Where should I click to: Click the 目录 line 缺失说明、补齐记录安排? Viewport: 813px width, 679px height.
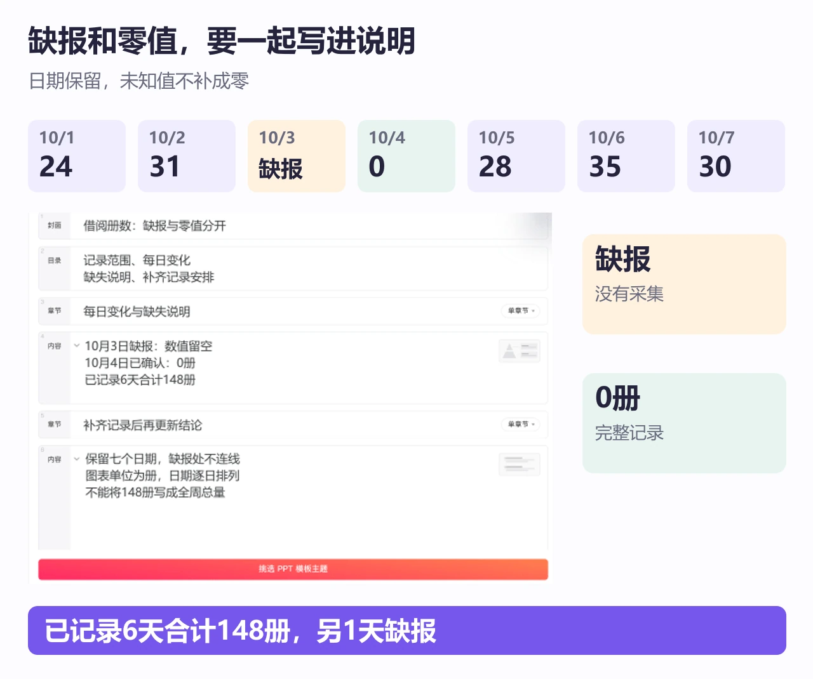click(x=149, y=277)
